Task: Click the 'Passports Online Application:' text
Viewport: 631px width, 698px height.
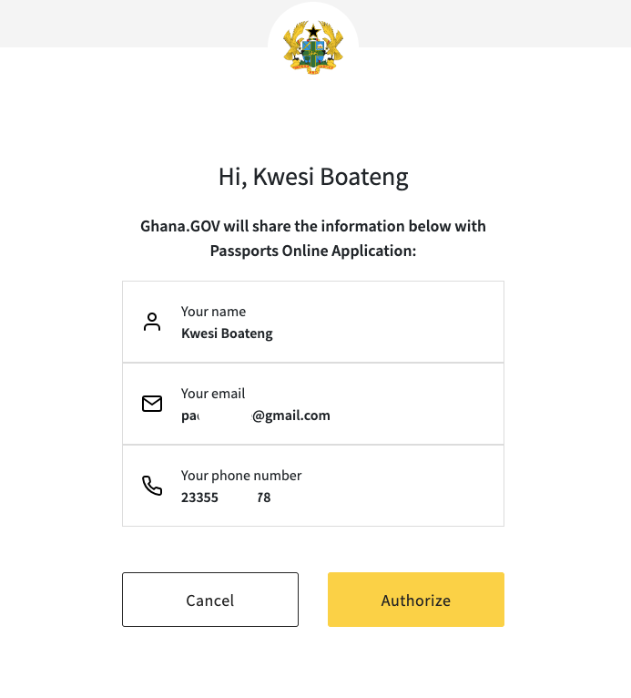Action: point(313,251)
